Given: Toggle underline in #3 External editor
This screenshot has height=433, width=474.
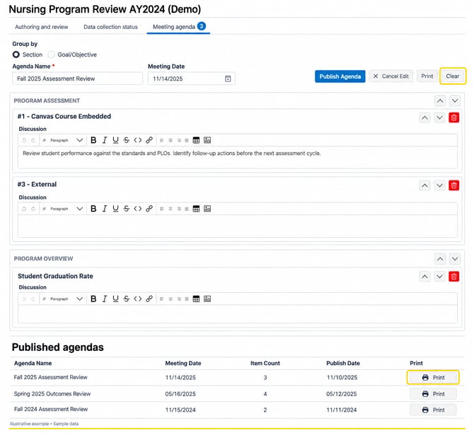Looking at the screenshot, I should pyautogui.click(x=115, y=209).
